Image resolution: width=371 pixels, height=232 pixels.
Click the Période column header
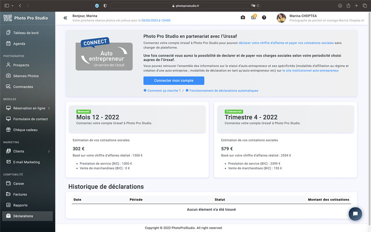136,200
